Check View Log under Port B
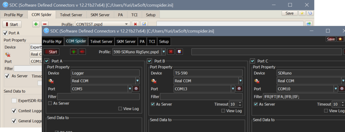This screenshot has width=345, height=132. (x=223, y=111)
